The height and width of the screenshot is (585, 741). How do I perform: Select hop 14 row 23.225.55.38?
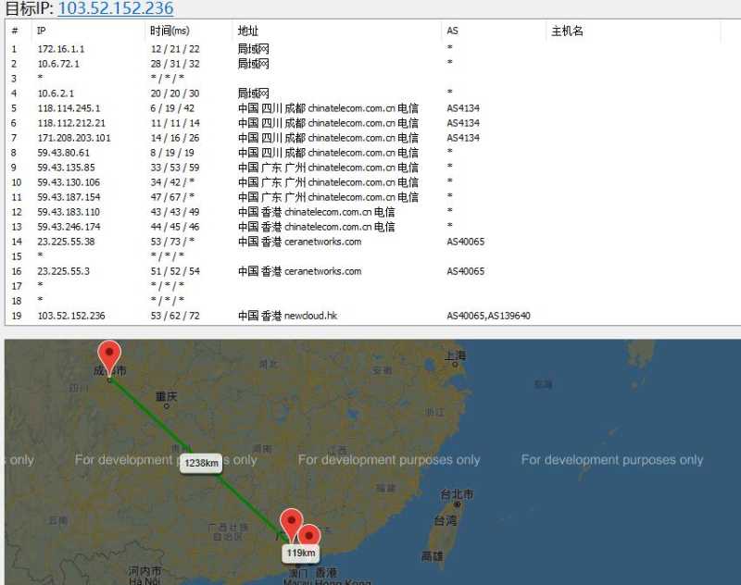click(373, 242)
